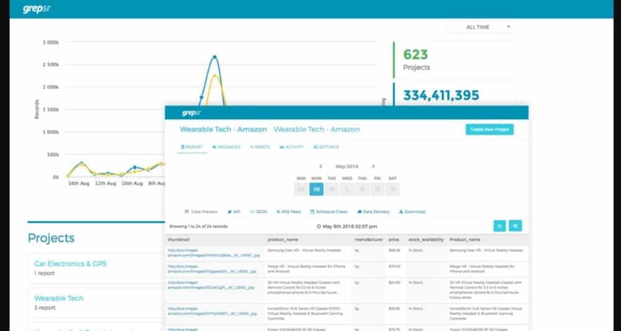The image size is (621, 331).
Task: Select the Tuesday date cell in calendar
Action: 332,189
